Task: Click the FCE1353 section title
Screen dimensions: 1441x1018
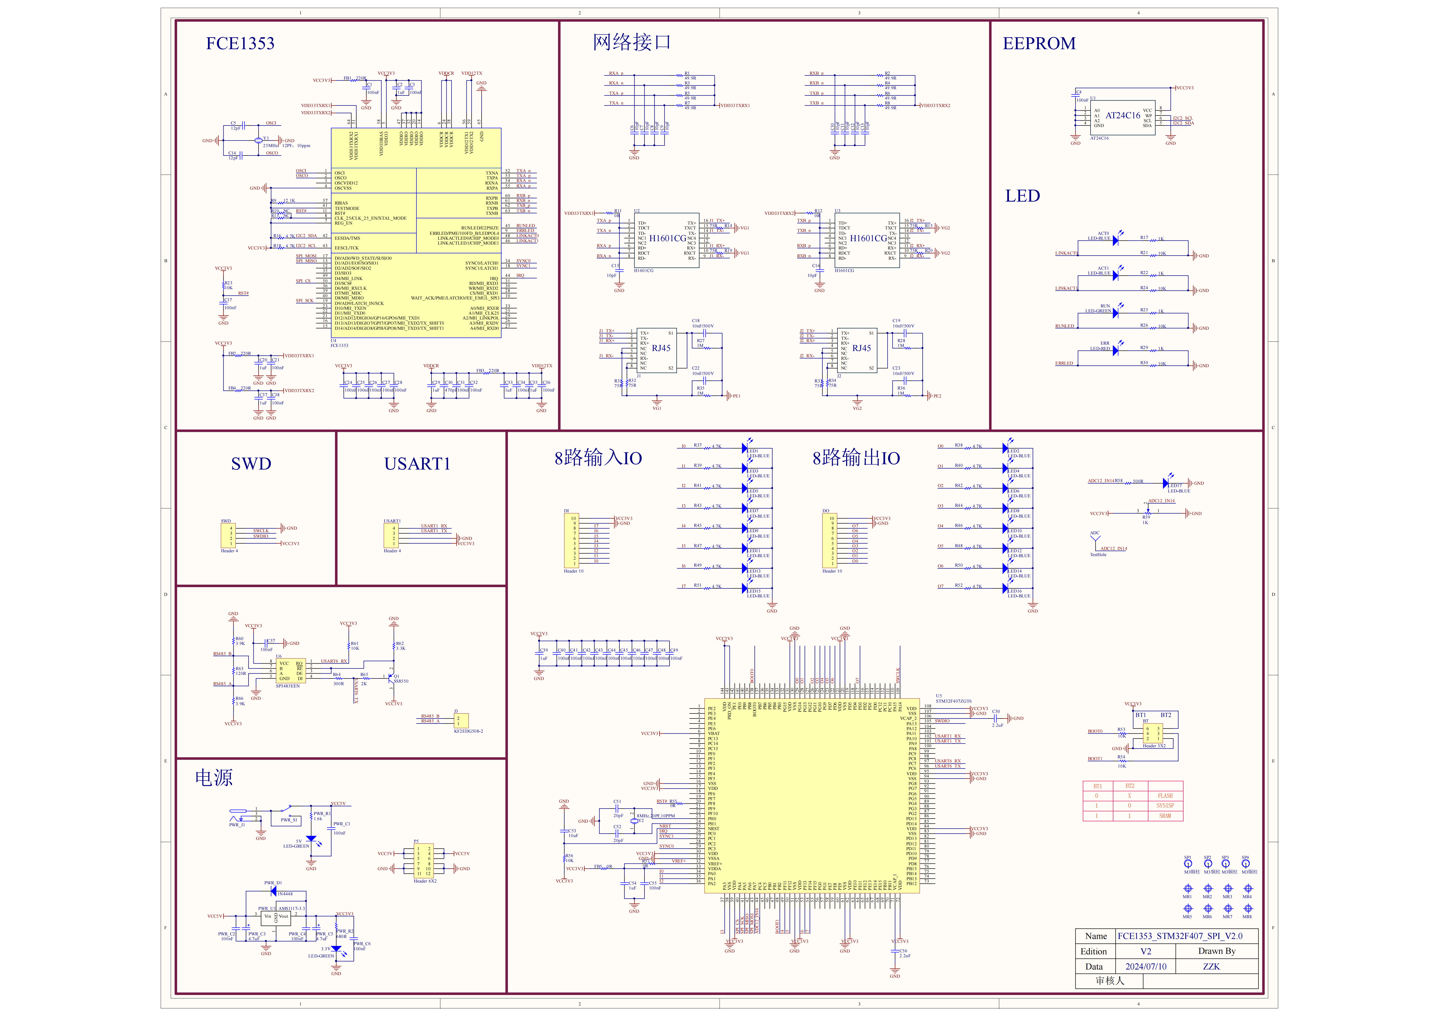Action: [240, 43]
